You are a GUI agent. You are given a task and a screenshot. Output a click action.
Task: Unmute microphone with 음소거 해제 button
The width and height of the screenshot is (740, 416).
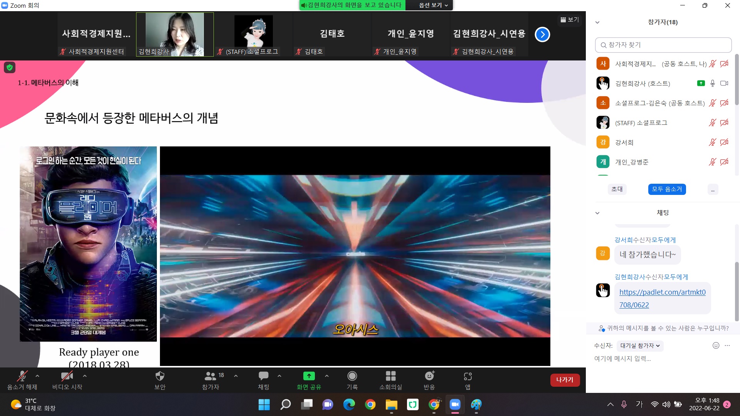tap(22, 380)
